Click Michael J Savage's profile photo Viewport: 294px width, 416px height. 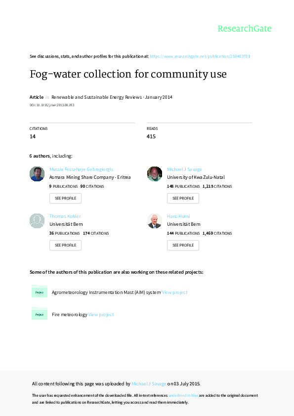pyautogui.click(x=155, y=174)
